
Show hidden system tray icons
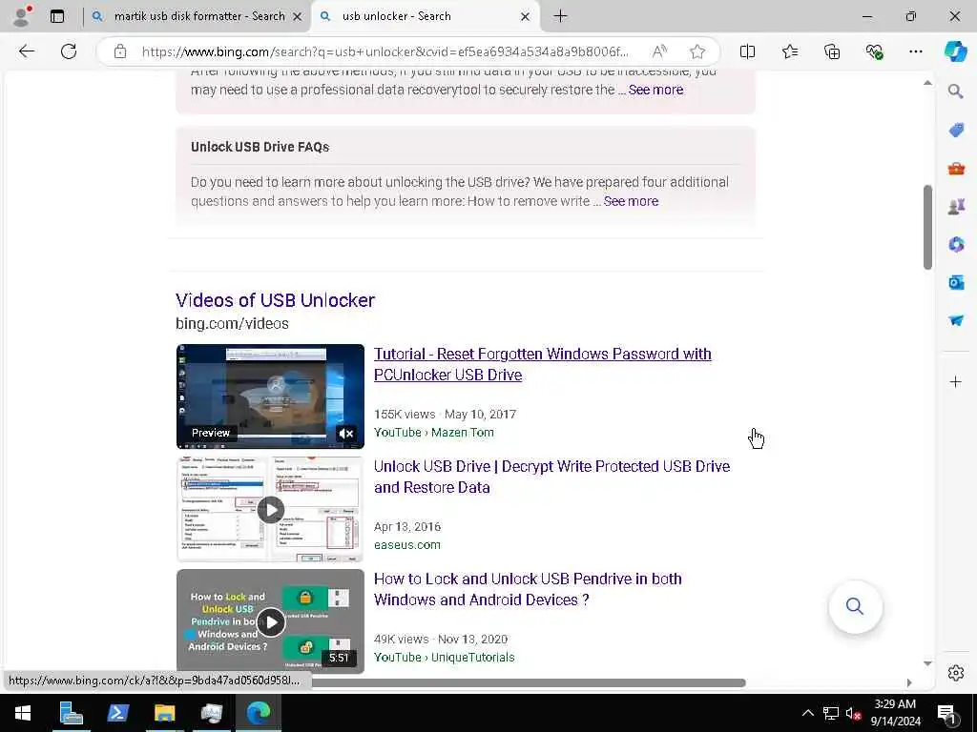coord(807,713)
